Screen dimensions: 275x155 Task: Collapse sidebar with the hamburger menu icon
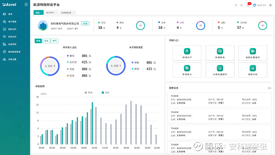26,5
